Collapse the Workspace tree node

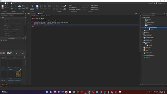click(142, 17)
